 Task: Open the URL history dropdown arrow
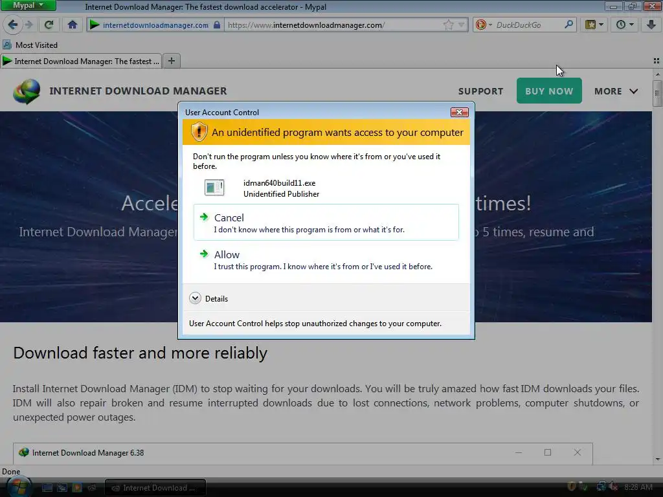(462, 25)
